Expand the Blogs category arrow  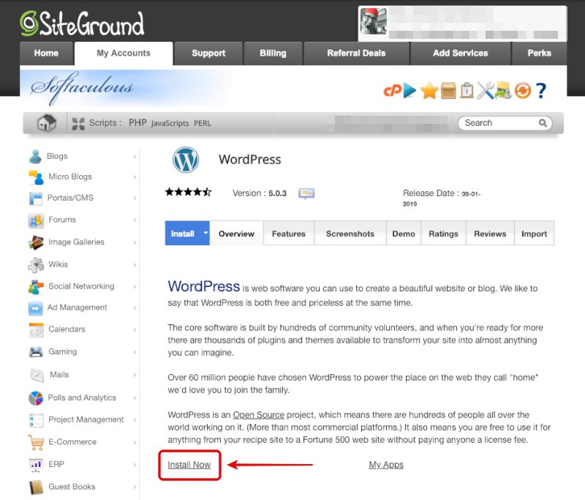[x=135, y=157]
